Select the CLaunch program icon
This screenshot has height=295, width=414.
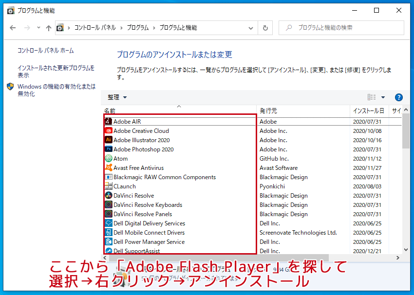tap(110, 186)
